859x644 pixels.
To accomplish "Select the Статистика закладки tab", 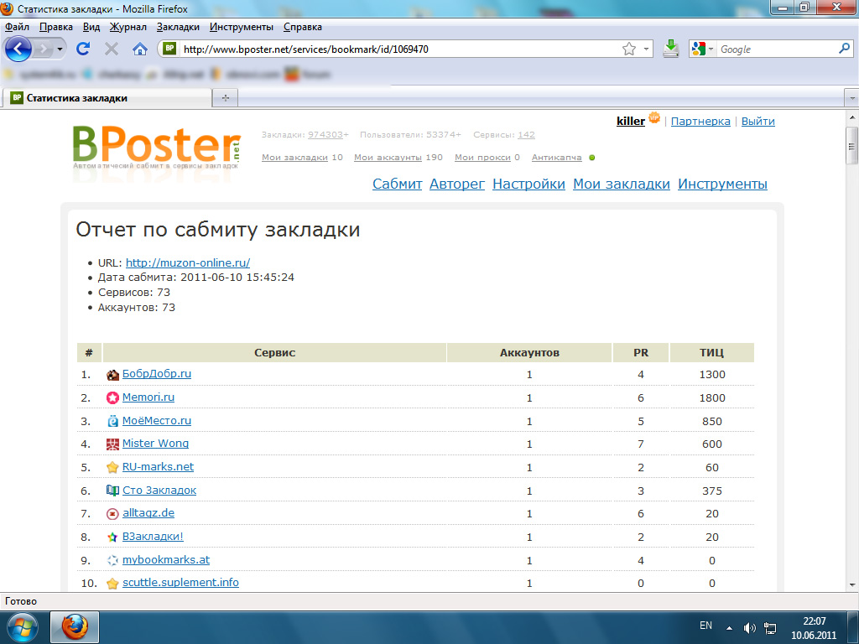I will point(107,98).
